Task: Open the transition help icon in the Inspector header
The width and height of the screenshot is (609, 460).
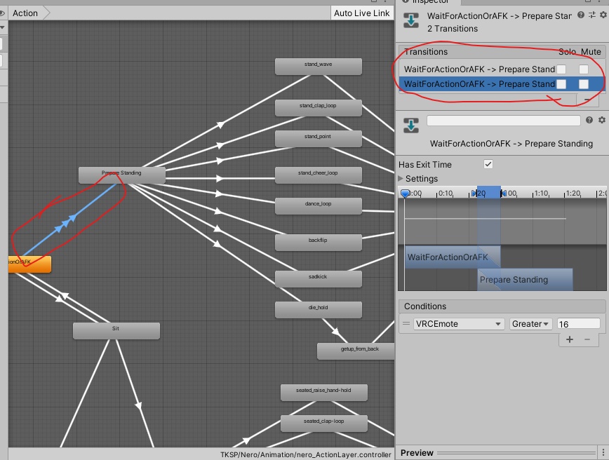Action: (x=581, y=15)
